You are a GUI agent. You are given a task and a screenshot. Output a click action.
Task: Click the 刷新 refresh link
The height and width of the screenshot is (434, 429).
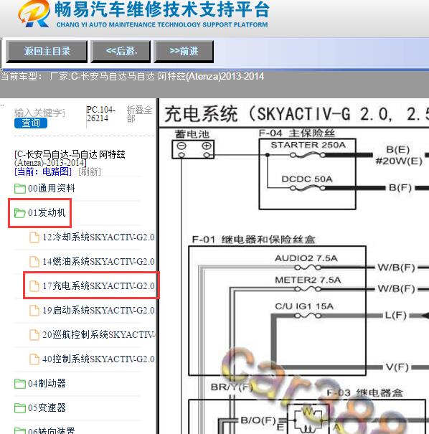90,171
